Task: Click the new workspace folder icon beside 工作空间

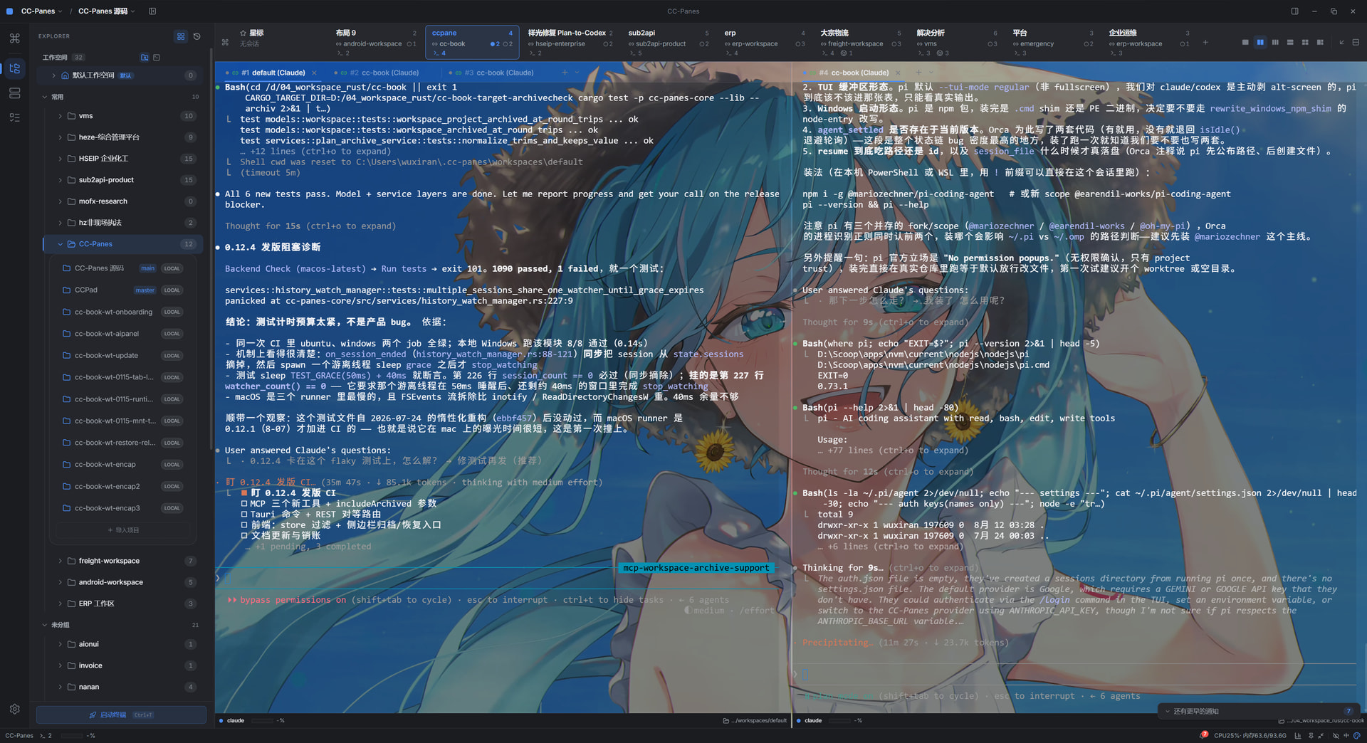Action: [x=145, y=57]
